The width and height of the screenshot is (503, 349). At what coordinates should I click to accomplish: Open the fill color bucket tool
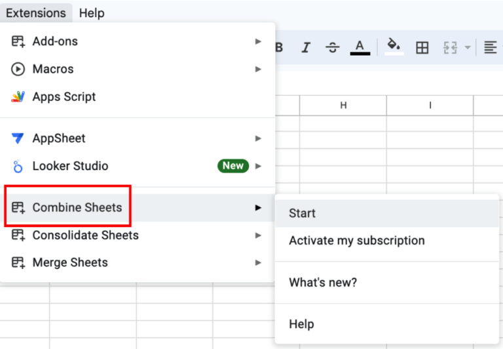point(394,46)
